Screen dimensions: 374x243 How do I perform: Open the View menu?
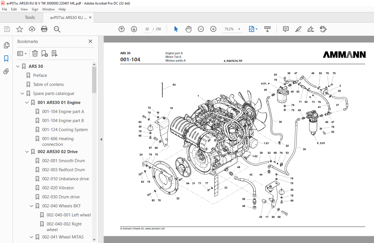24,9
